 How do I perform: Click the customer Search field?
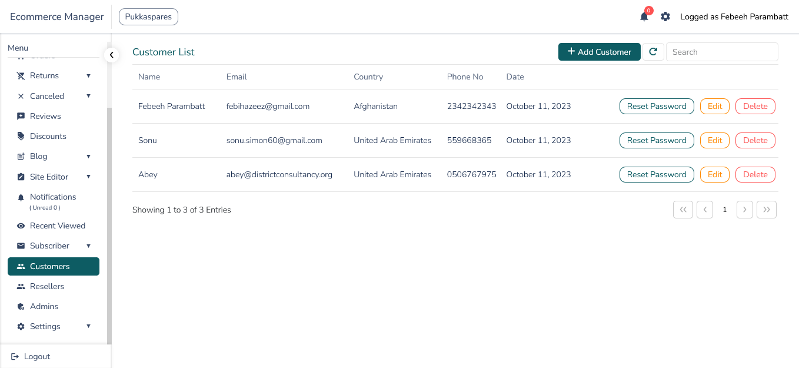[x=721, y=52]
